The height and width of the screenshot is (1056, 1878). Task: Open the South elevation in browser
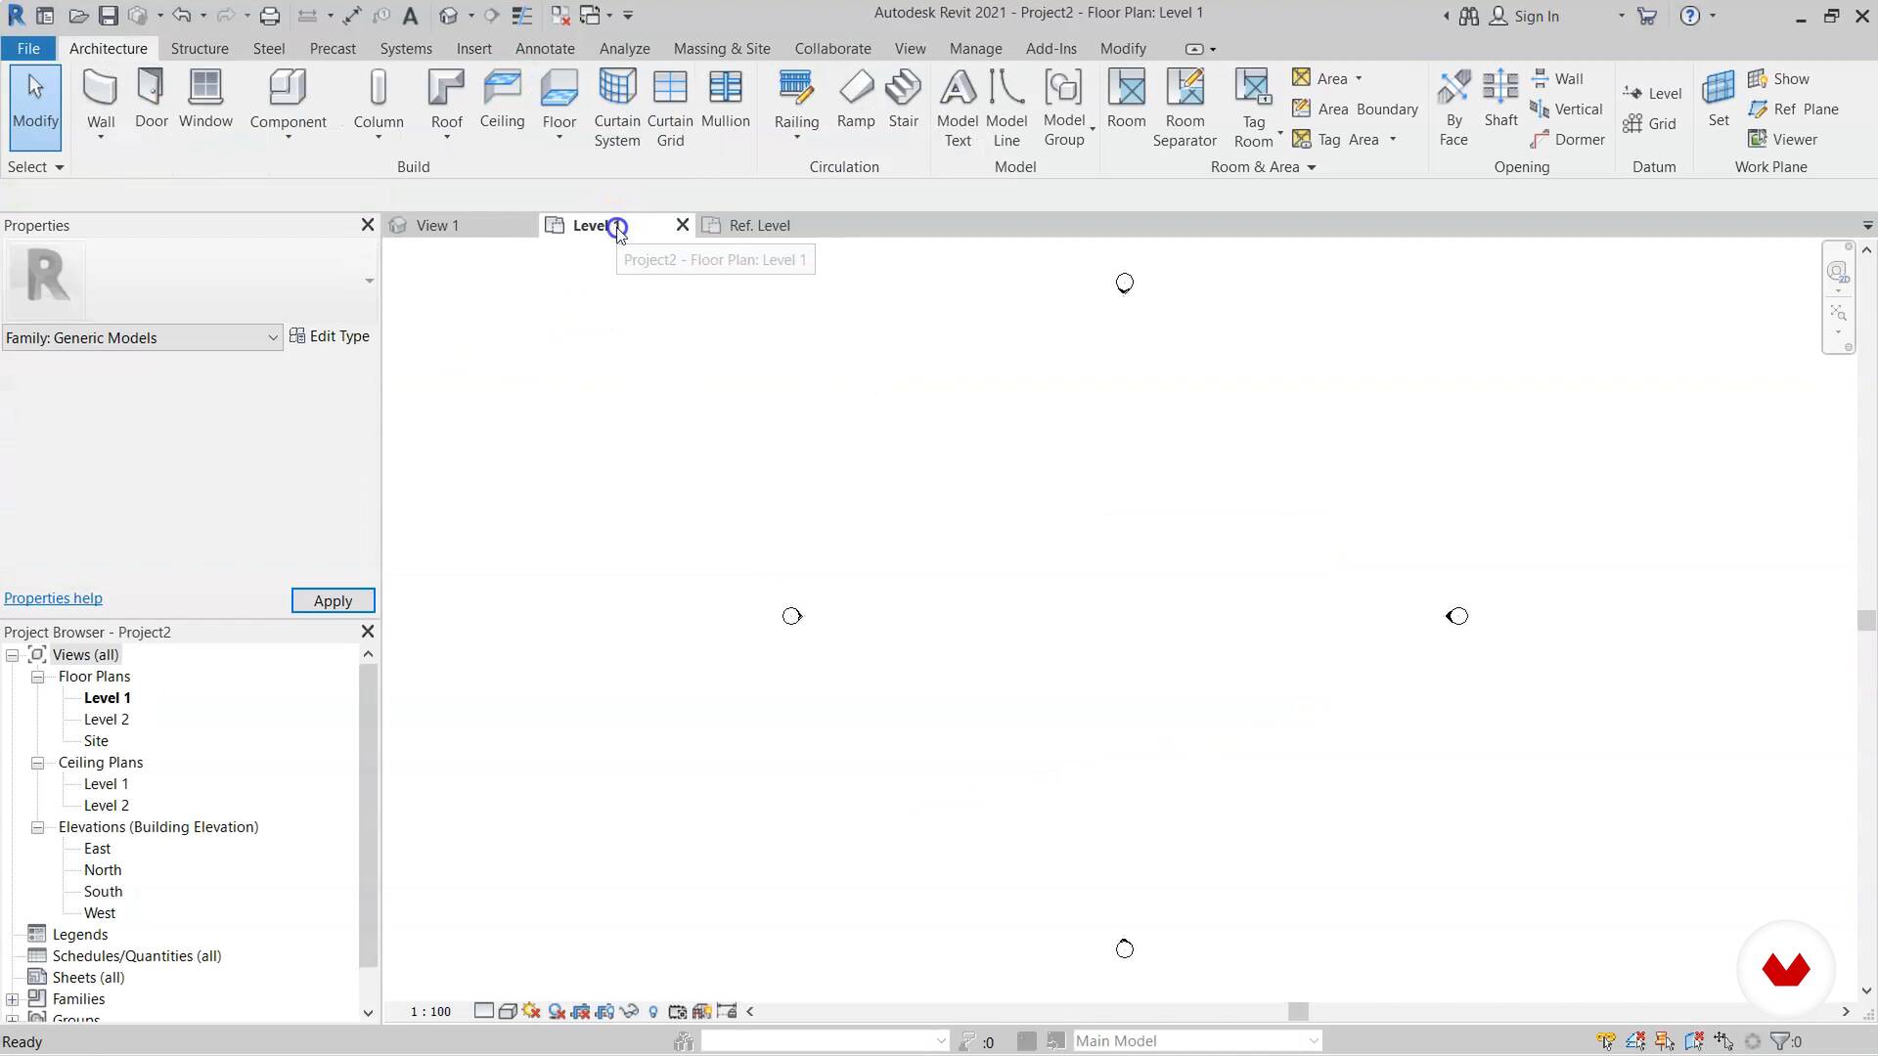click(103, 892)
